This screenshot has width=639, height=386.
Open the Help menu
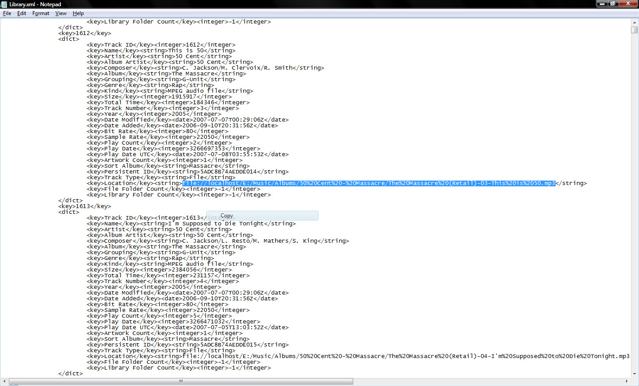[78, 13]
